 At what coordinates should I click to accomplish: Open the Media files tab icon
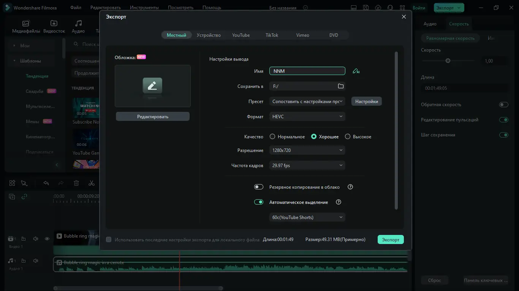[x=26, y=23]
